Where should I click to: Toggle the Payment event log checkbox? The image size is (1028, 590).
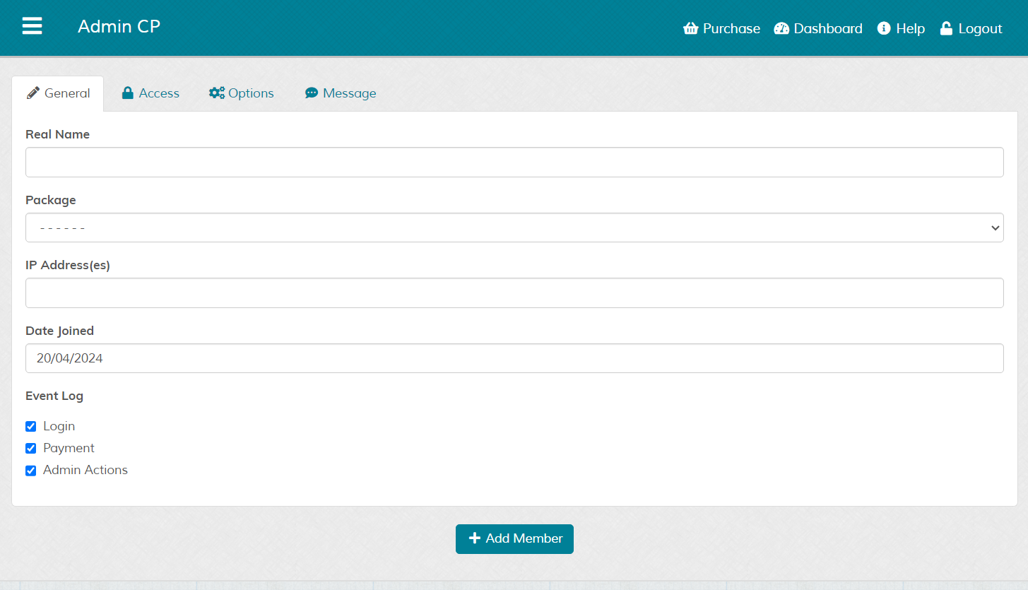pos(31,449)
